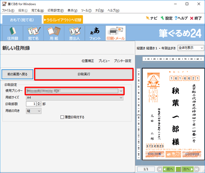Minimize the 筆ぐるめ window

click(175, 4)
